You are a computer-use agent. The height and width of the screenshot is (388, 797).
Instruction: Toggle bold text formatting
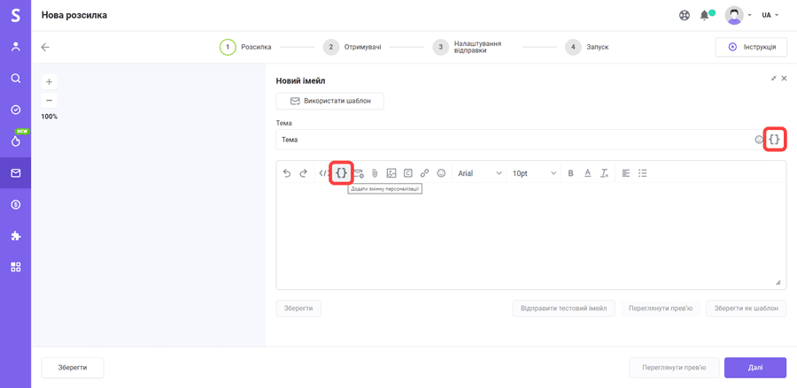pyautogui.click(x=570, y=173)
